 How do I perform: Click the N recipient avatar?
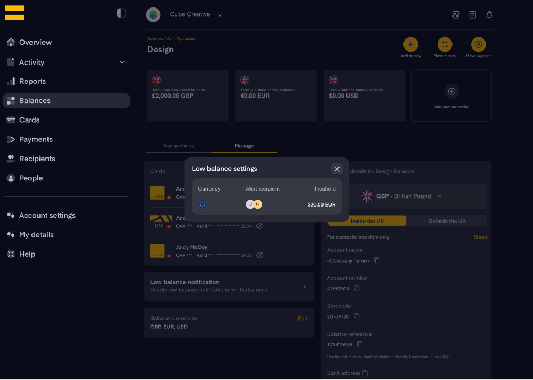click(x=258, y=204)
